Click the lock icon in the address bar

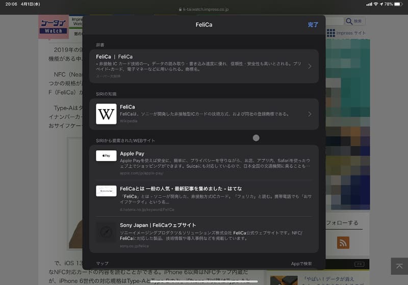[180, 9]
